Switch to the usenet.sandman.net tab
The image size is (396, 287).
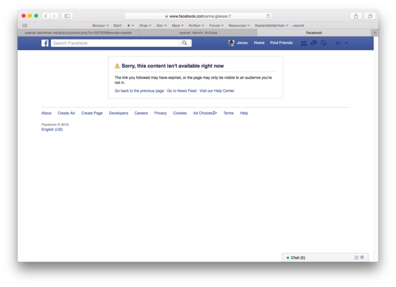point(78,33)
